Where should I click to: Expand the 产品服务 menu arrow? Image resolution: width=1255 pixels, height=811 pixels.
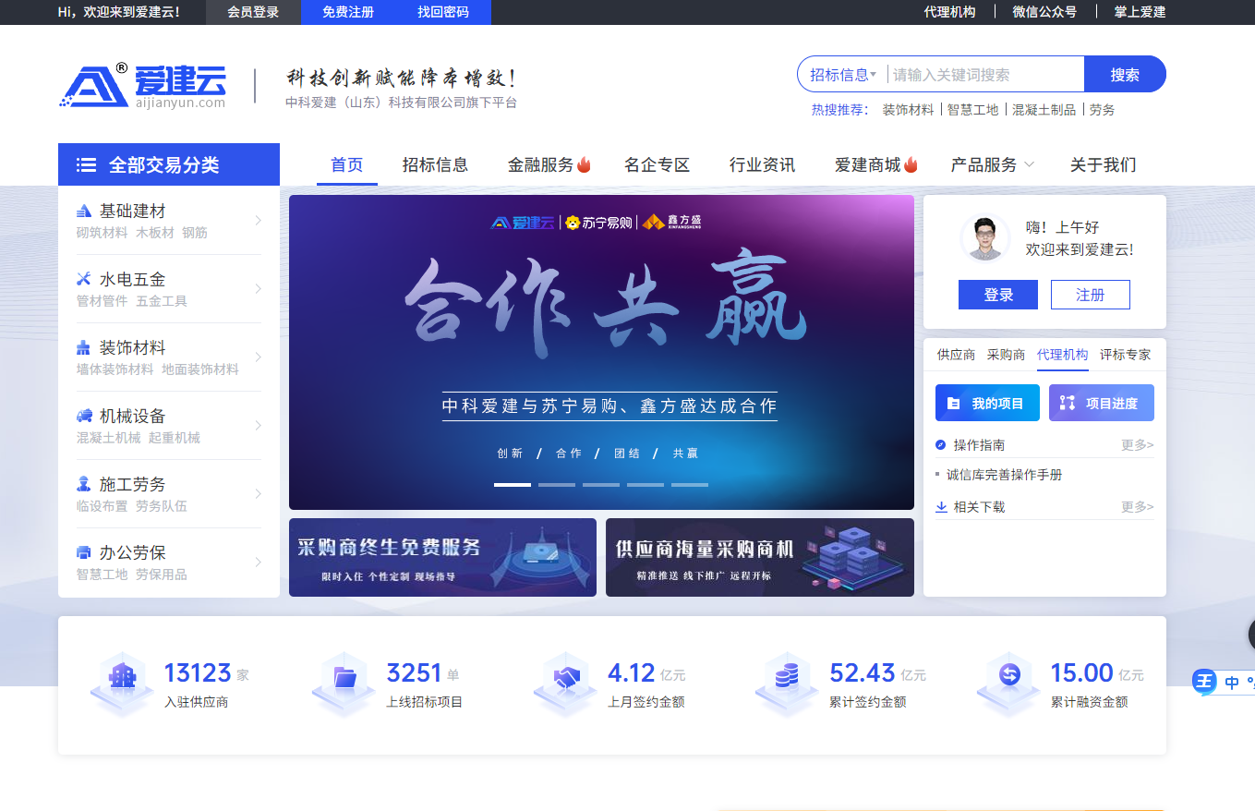pyautogui.click(x=1029, y=164)
